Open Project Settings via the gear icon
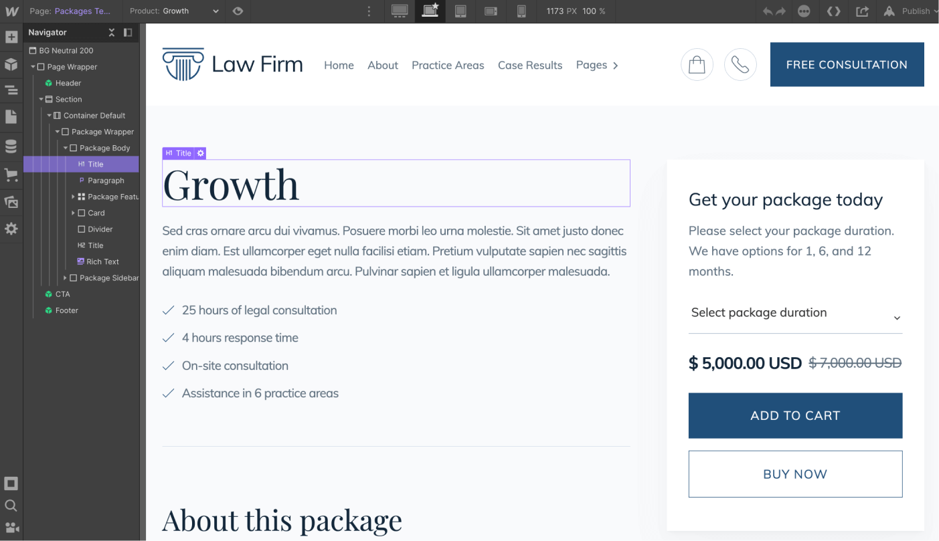Viewport: 939px width, 541px height. tap(11, 228)
